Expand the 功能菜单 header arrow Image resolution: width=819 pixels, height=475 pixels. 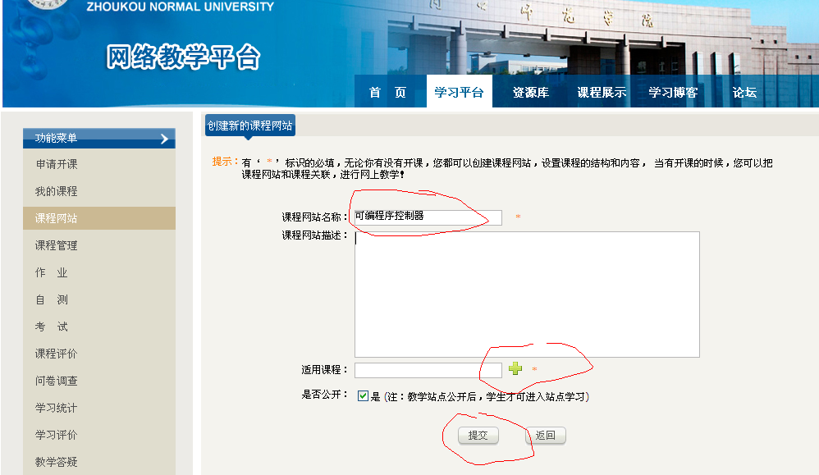coord(165,139)
